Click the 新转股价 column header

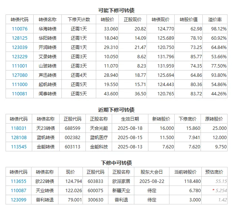click(x=161, y=119)
